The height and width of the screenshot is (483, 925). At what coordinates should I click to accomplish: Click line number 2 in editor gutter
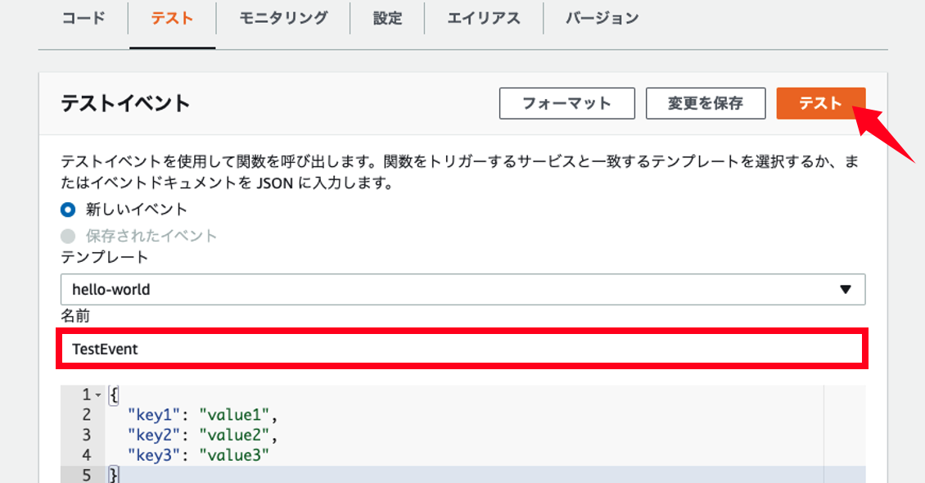coord(86,415)
